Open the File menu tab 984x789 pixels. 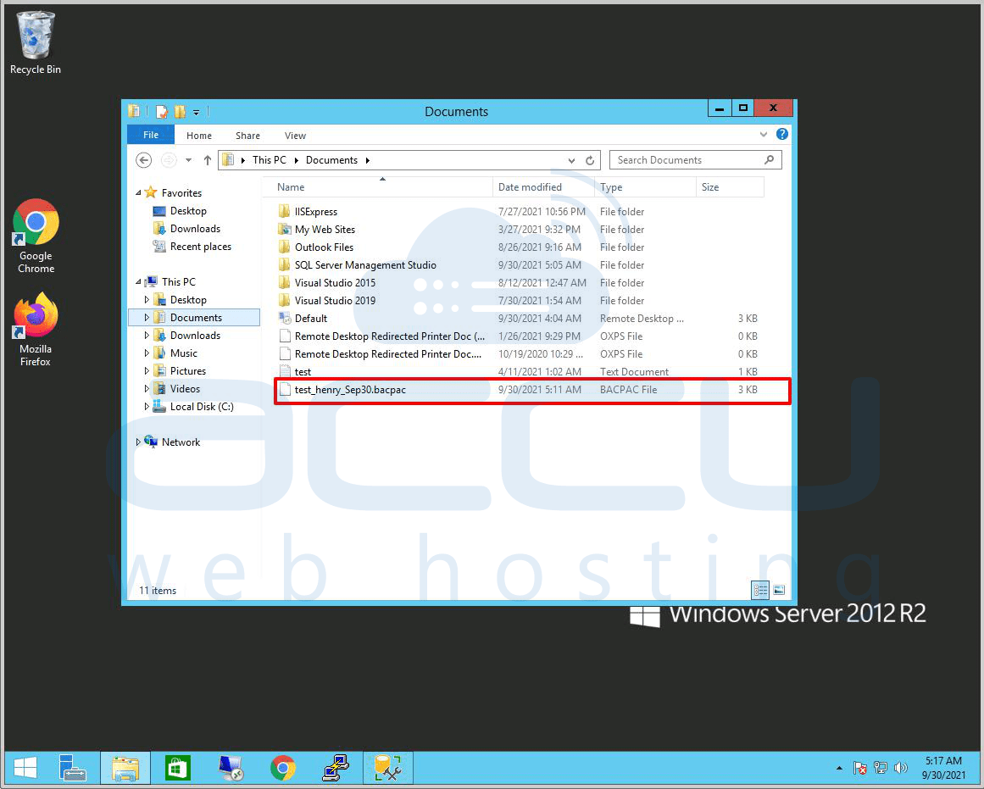point(150,135)
